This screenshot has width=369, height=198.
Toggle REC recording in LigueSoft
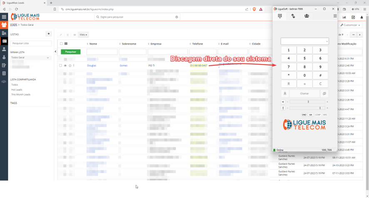coord(325,115)
